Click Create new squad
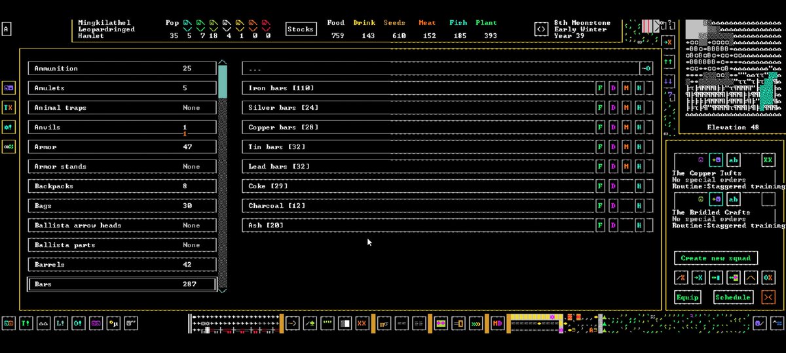 (716, 258)
